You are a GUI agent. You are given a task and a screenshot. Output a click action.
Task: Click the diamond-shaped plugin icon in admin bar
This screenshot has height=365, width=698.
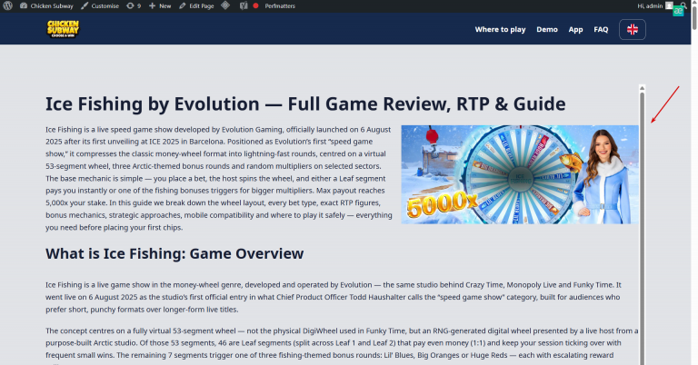[225, 5]
